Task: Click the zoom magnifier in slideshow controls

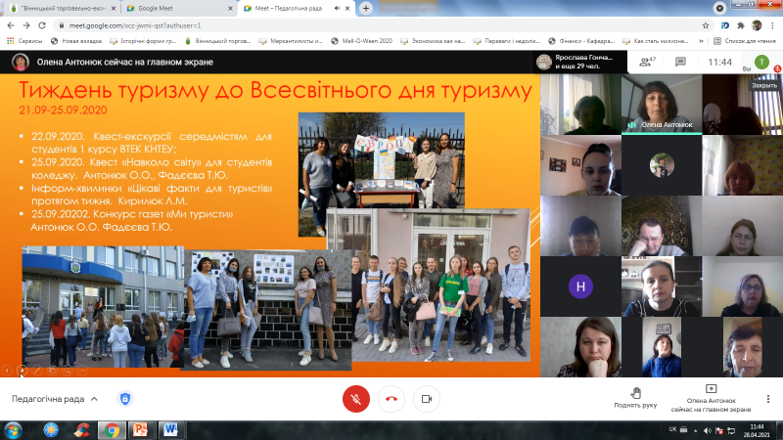Action: tap(67, 371)
